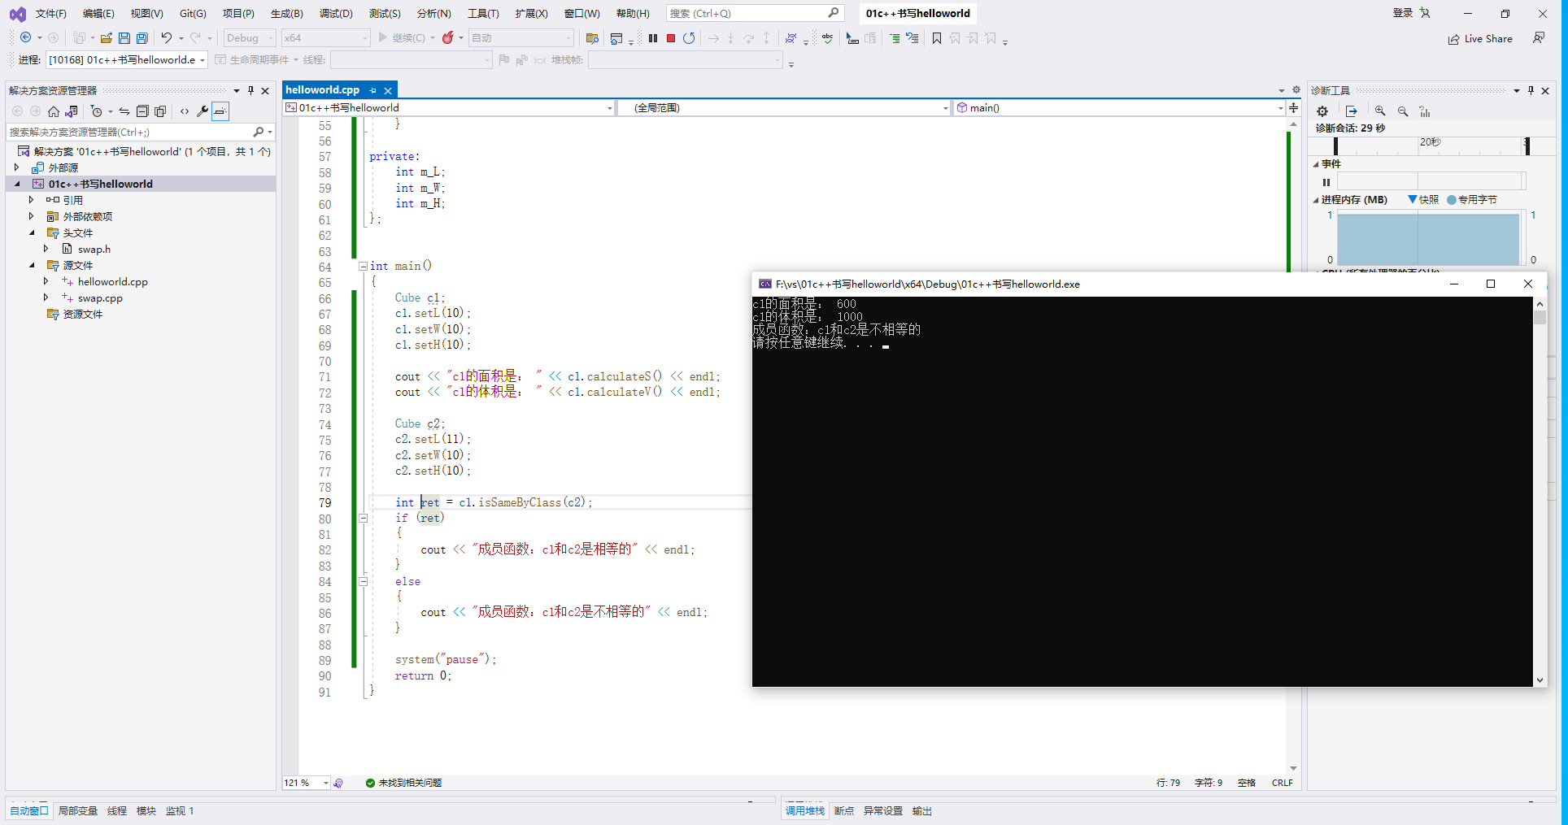Focus the top search box (Ctrl+Q)
Screen dimensions: 1568x825
click(754, 14)
